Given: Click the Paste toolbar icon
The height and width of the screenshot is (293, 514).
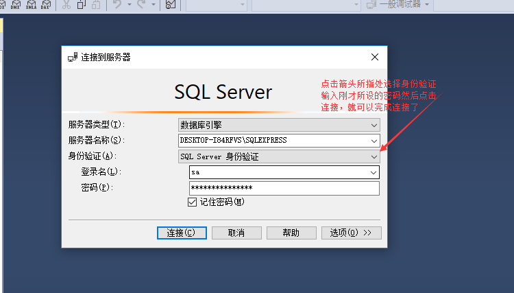Looking at the screenshot, I should coord(96,4).
